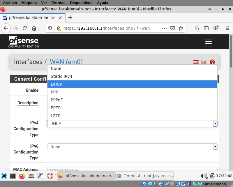233x187 pixels.
Task: Switch to pfSense Firefox taskbar window
Action: (x=86, y=176)
